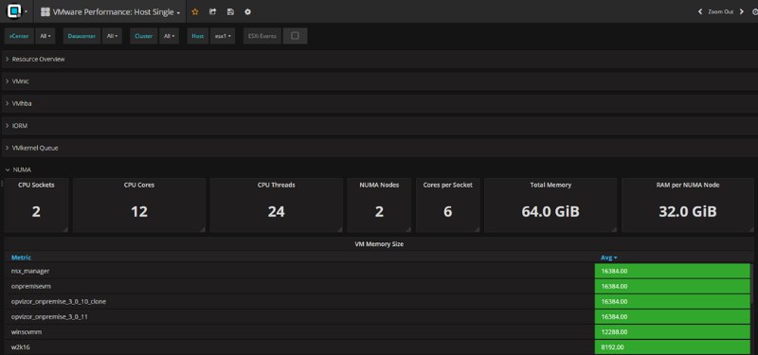Open the Grafana logo home menu
Screen dimensions: 758x355
15,11
